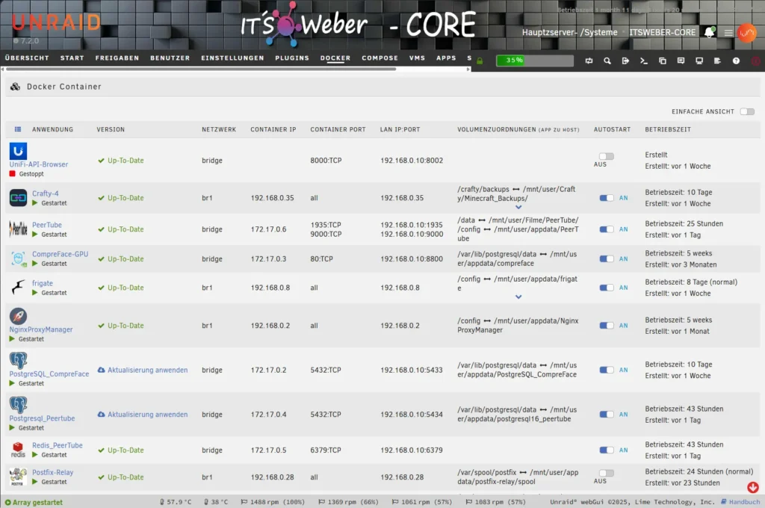Click the NginxProxyManager rocket icon
The image size is (765, 508).
pos(19,316)
